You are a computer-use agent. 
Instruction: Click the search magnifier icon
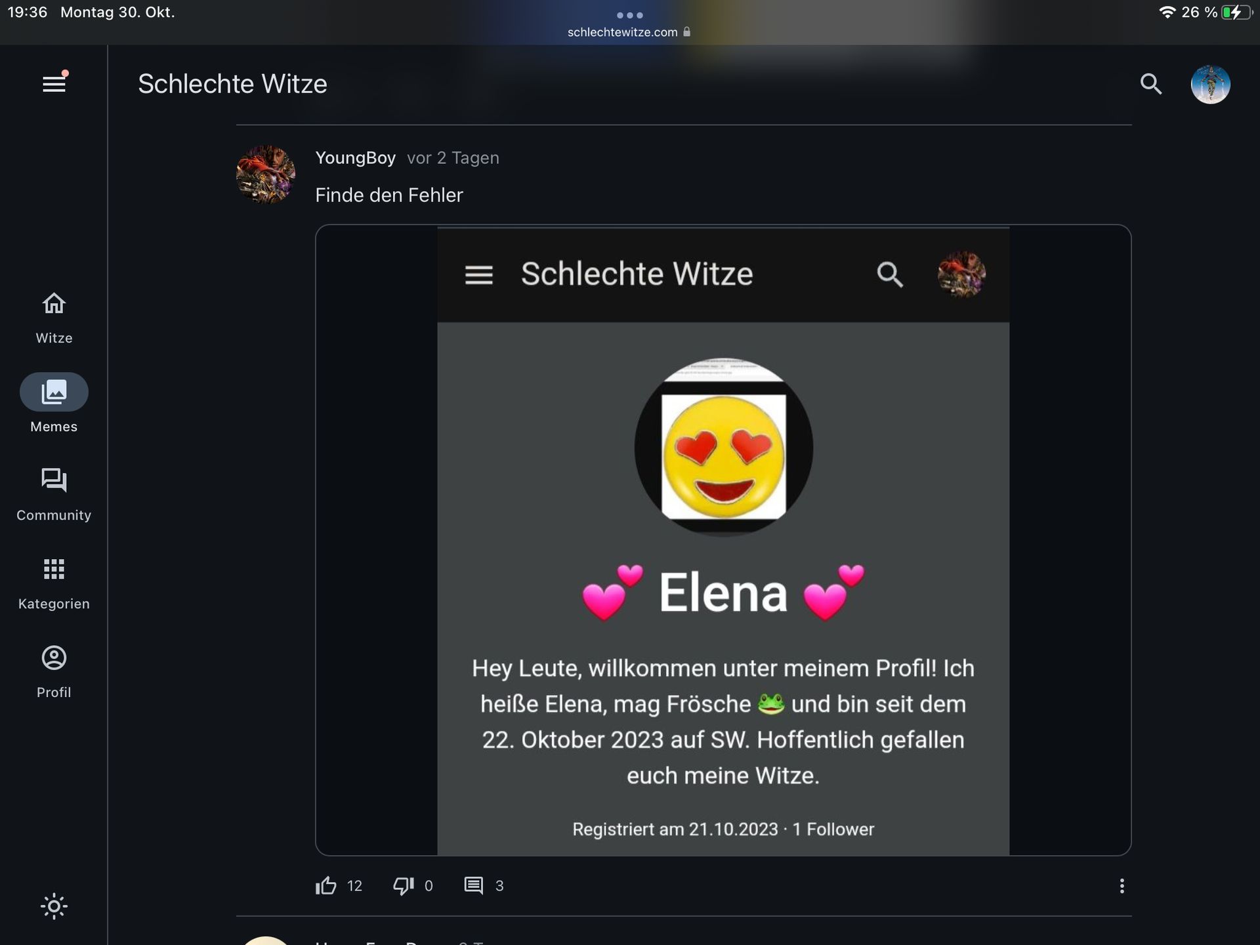pos(1151,84)
